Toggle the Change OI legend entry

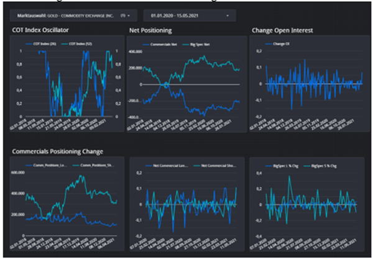point(277,44)
